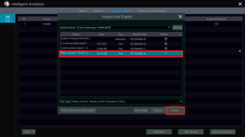Viewport: 245px width, 137px height.
Task: Click the Intelligent Analytics logo icon
Action: click(x=7, y=4)
